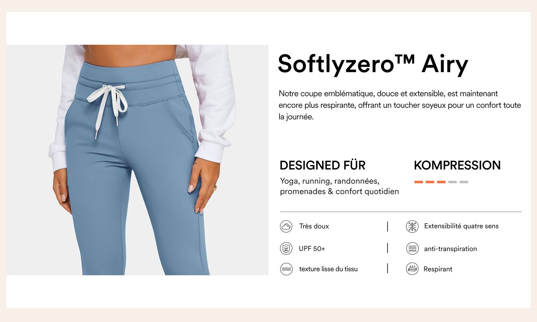Click the third orange compression bar
Viewport: 537px width, 322px height.
[441, 182]
